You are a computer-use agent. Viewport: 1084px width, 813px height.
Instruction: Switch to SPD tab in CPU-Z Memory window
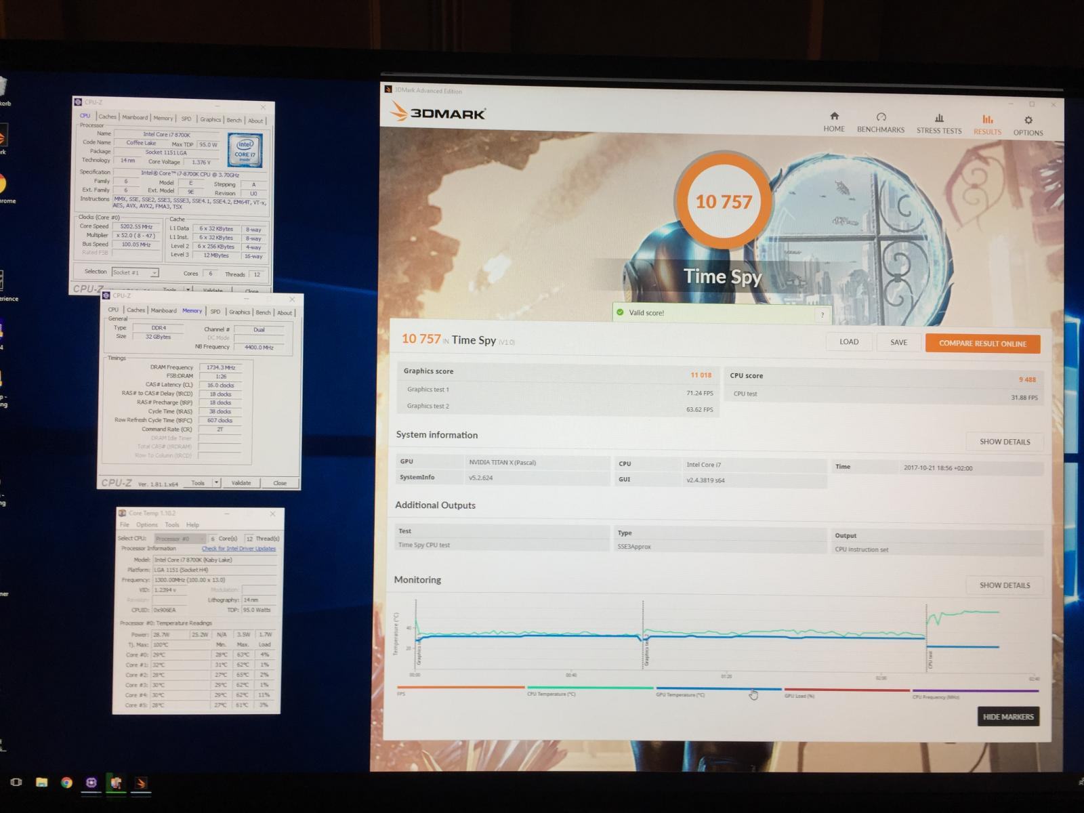[215, 312]
